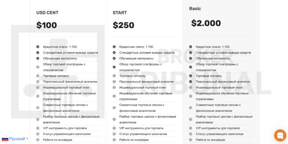Click the USD CENT plan title

[48, 13]
